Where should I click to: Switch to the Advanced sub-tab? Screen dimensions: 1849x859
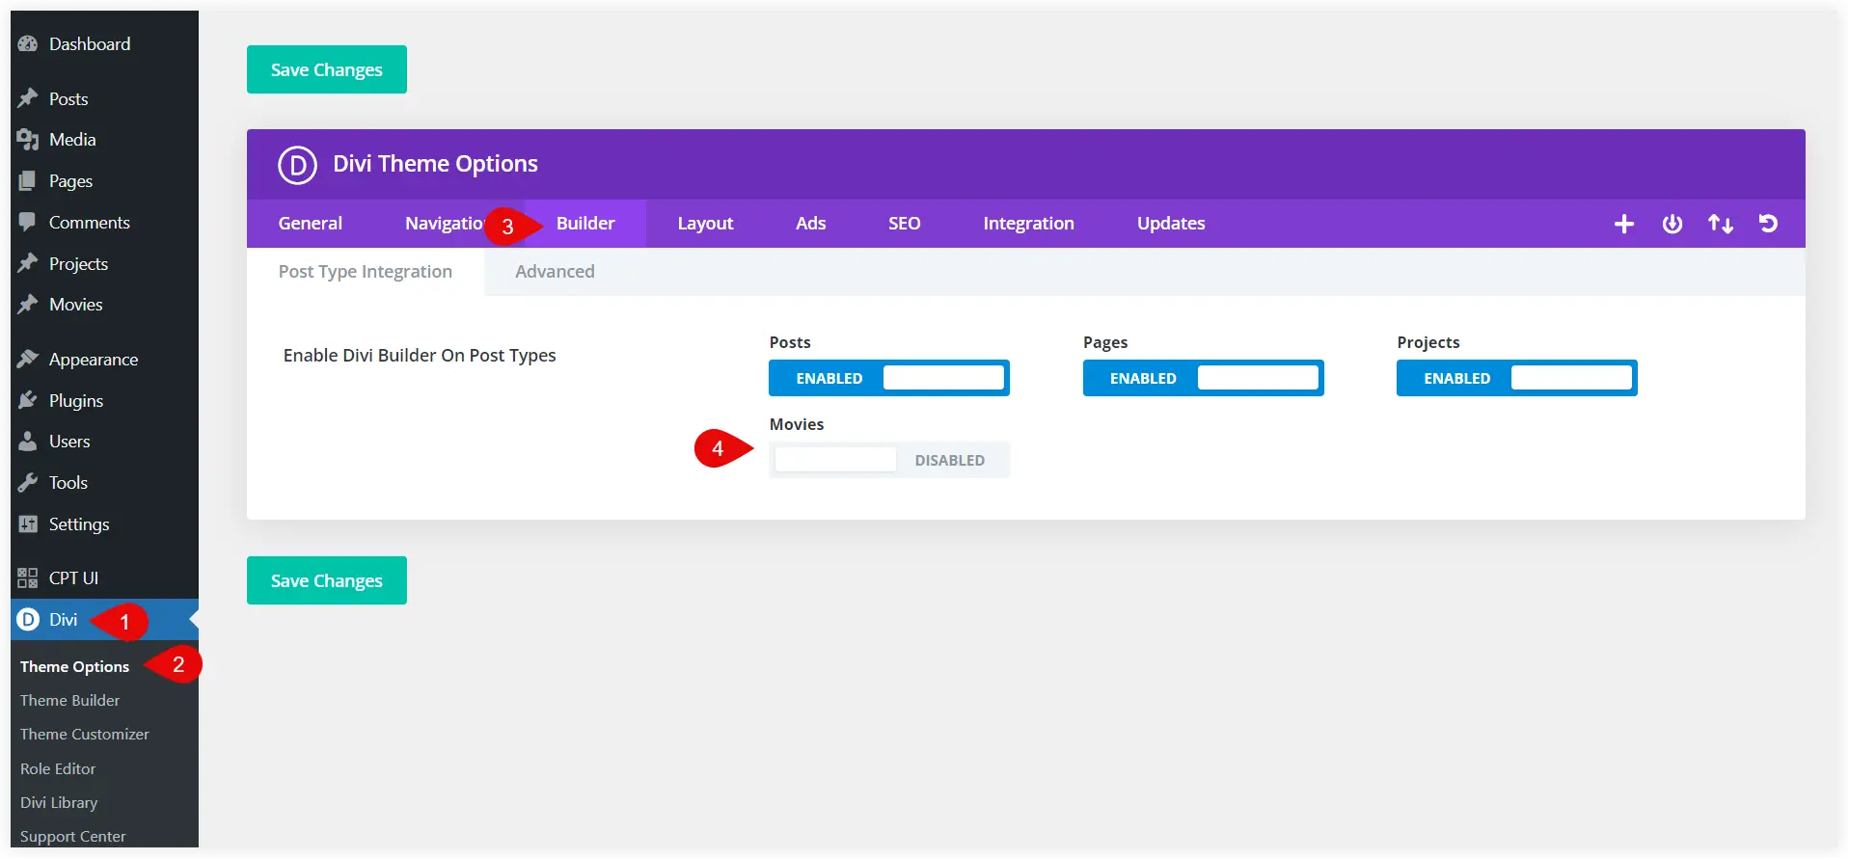coord(555,272)
